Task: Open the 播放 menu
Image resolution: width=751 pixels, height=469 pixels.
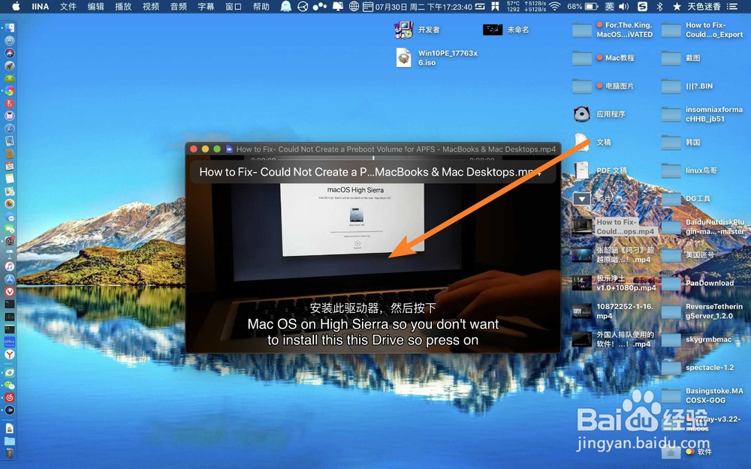Action: pos(123,6)
